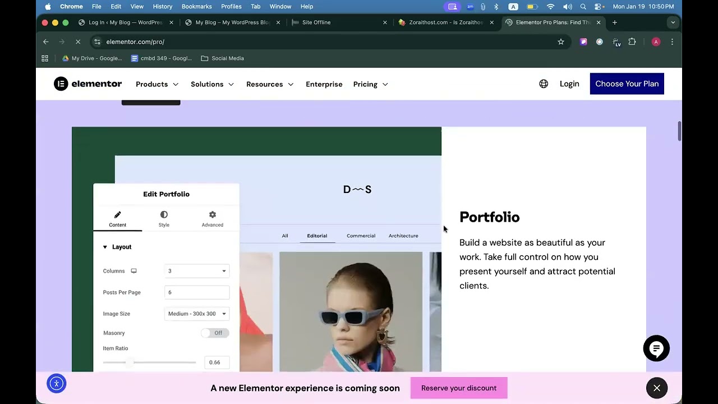718x404 pixels.
Task: Open Chrome three-dot menu
Action: click(x=672, y=42)
